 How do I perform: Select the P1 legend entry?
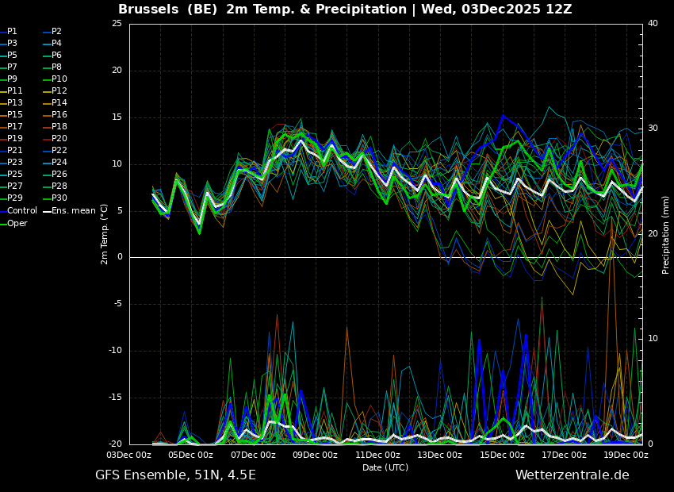(x=9, y=32)
